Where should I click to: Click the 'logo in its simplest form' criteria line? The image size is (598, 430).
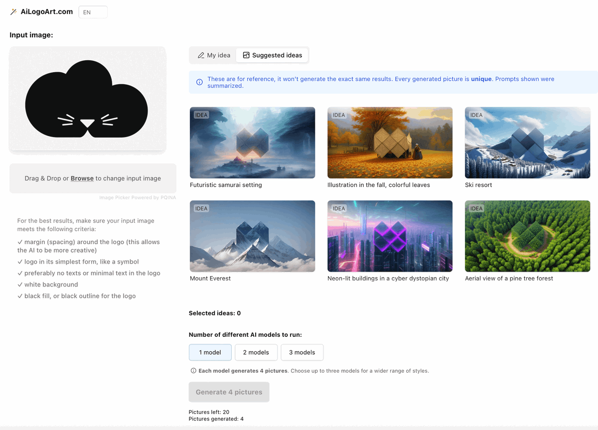point(78,262)
